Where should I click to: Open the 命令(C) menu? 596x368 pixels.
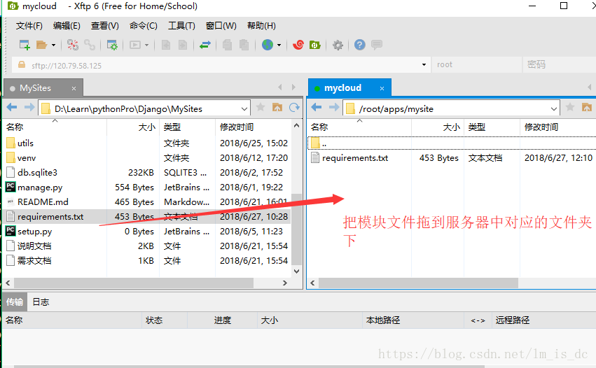tap(143, 26)
